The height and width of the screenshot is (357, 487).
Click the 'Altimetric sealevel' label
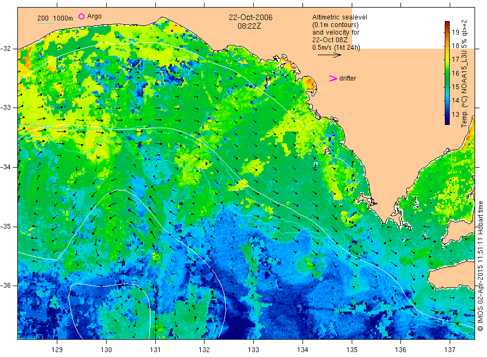[x=340, y=17]
